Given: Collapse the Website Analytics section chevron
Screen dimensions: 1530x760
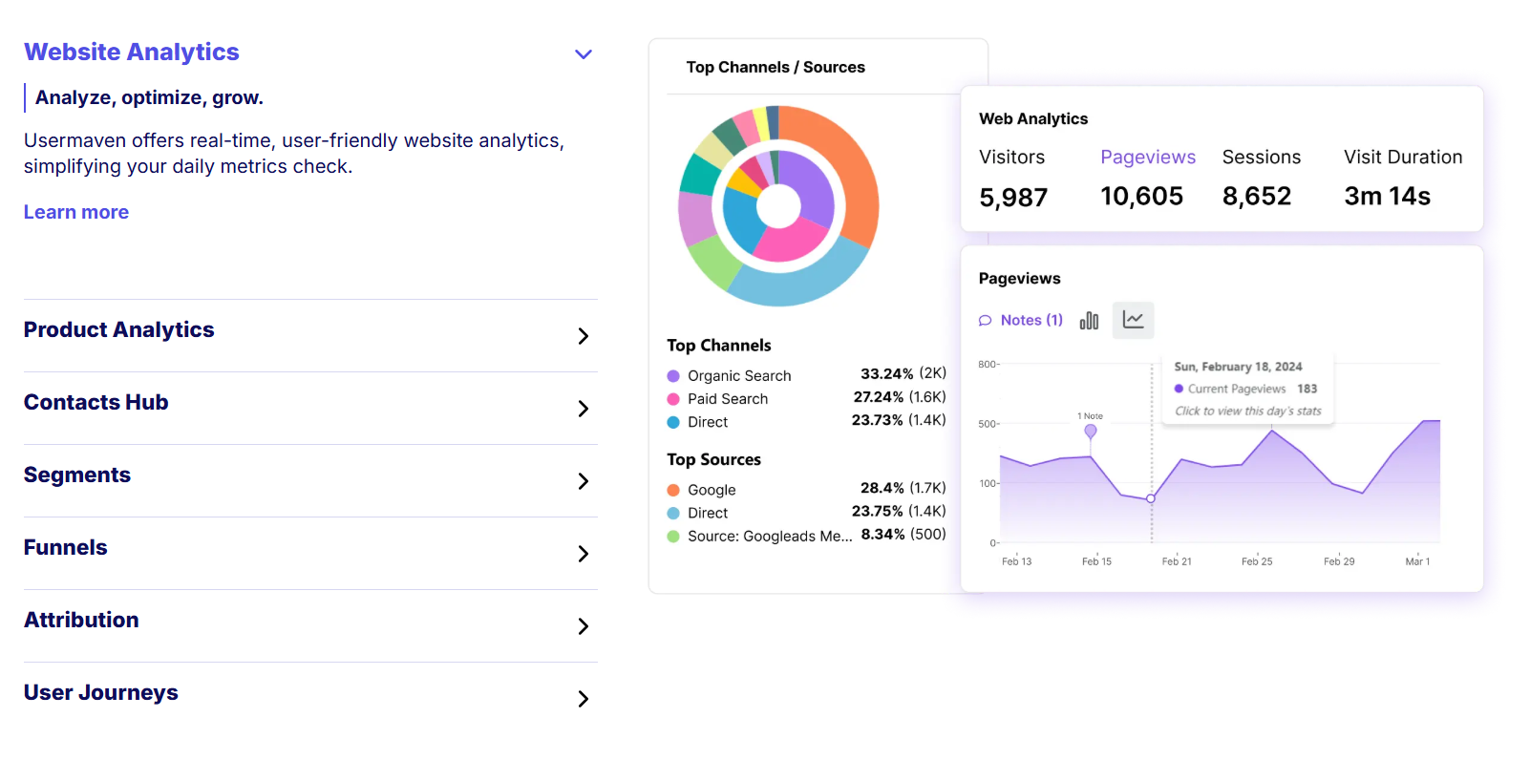Looking at the screenshot, I should [x=584, y=54].
